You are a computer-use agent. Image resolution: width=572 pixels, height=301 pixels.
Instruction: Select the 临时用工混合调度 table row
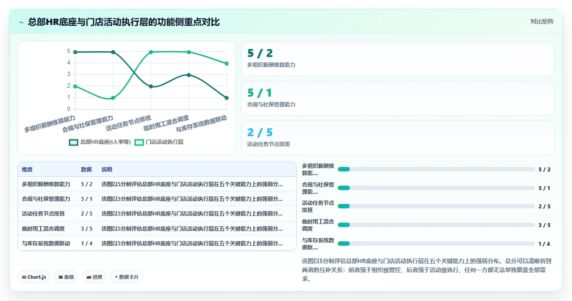click(157, 228)
